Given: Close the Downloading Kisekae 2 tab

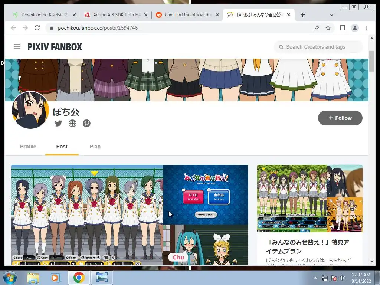Looking at the screenshot, I should (74, 15).
